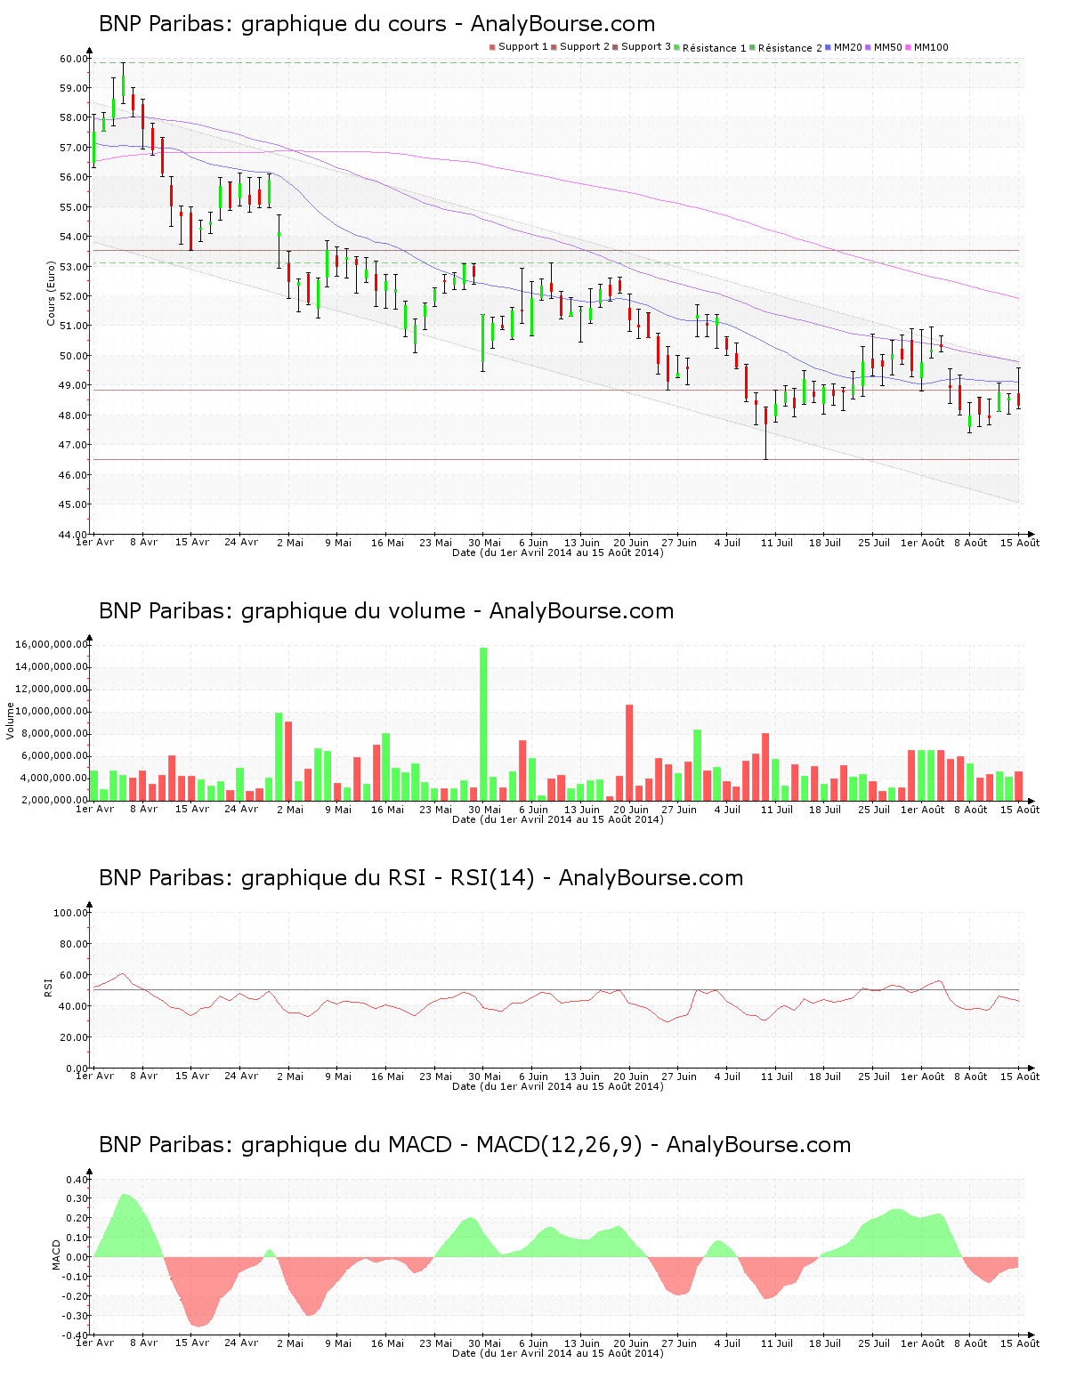
Task: Click '15 Avr' date on MACD chart axis
Action: [192, 1343]
